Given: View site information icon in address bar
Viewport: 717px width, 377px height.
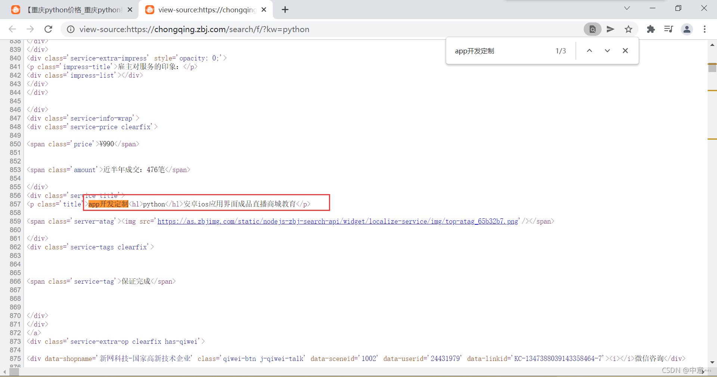Looking at the screenshot, I should coord(71,29).
